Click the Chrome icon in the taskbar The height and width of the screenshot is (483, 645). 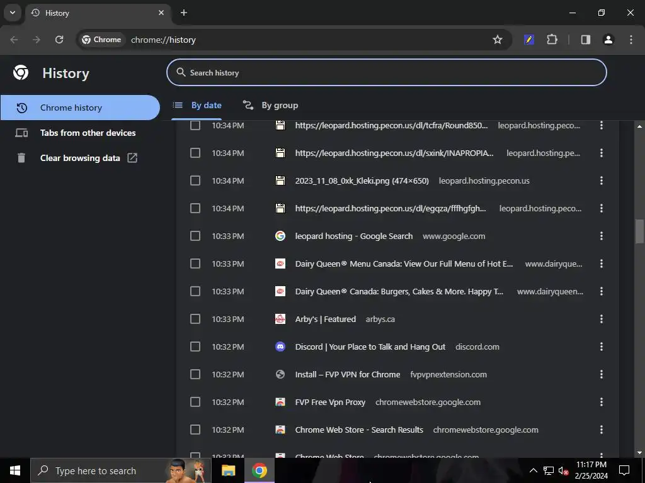pyautogui.click(x=259, y=470)
